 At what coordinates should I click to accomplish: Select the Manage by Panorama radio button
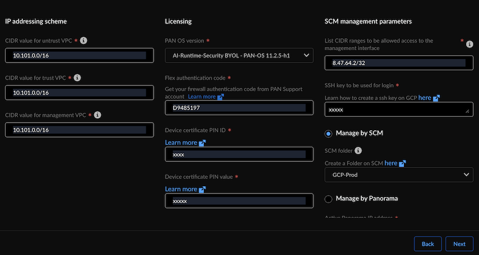pos(328,199)
